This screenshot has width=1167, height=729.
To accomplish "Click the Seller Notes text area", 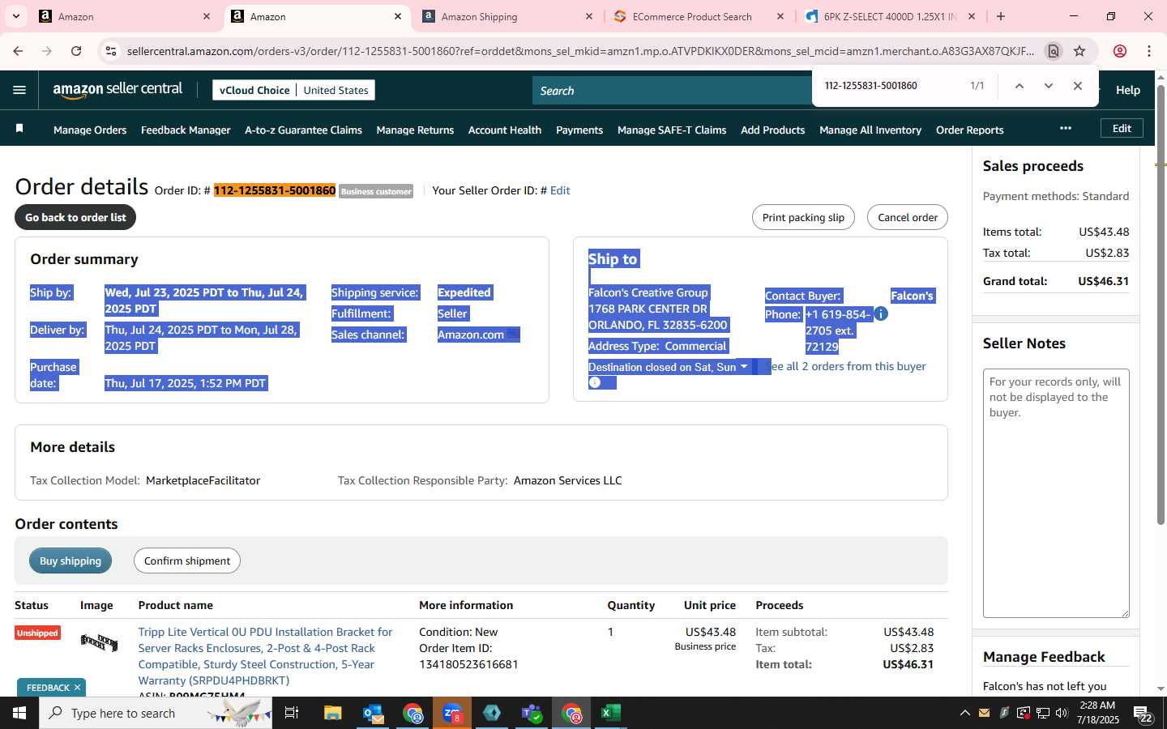I will [1056, 493].
